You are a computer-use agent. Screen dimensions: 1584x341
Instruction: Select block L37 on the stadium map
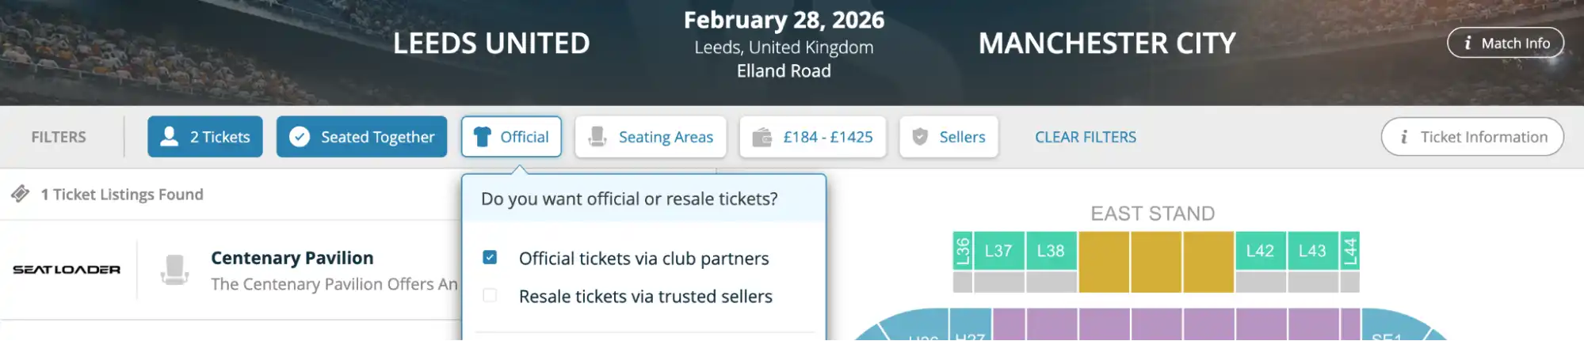(998, 251)
